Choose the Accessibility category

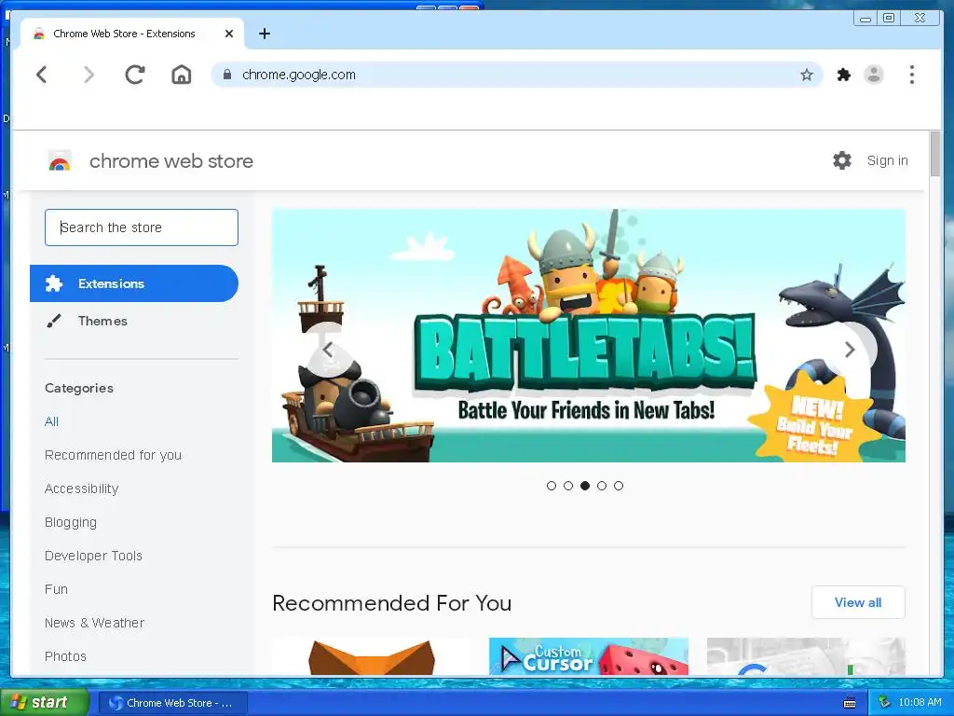[82, 489]
